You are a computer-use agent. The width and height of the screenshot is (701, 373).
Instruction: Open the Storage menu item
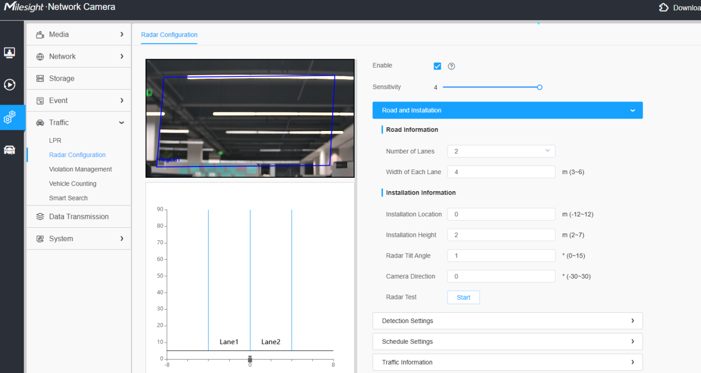coord(79,78)
